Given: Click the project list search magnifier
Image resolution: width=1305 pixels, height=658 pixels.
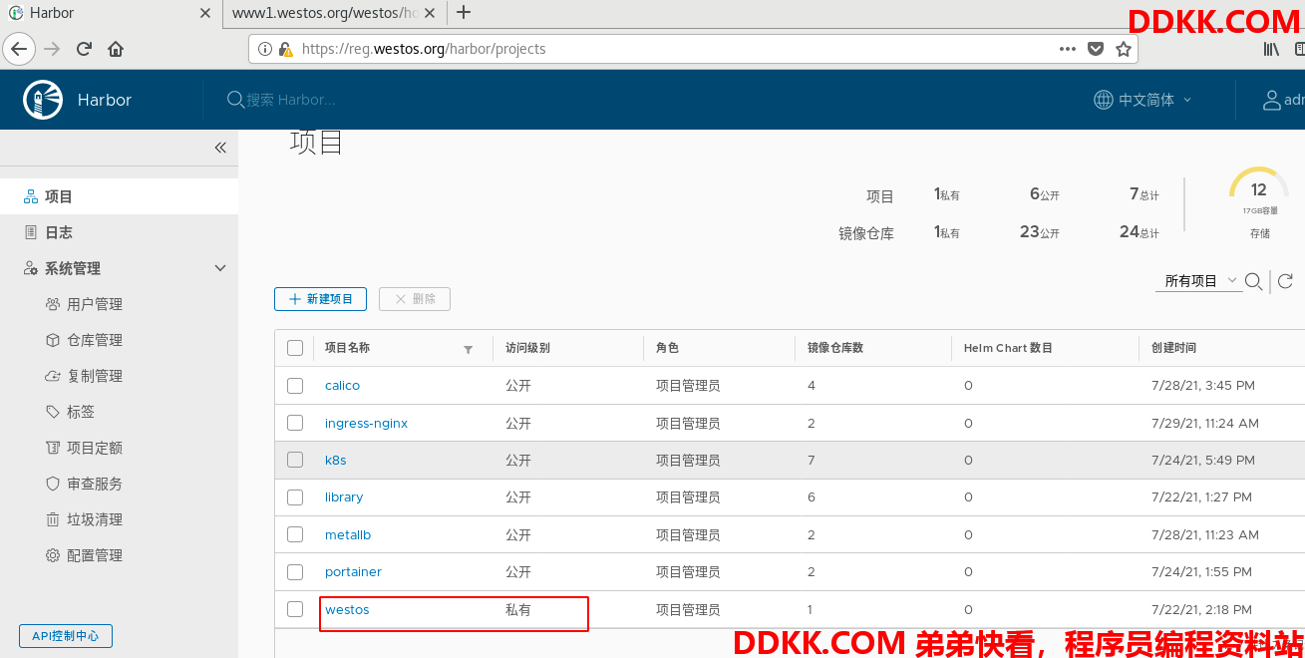Looking at the screenshot, I should click(x=1254, y=281).
